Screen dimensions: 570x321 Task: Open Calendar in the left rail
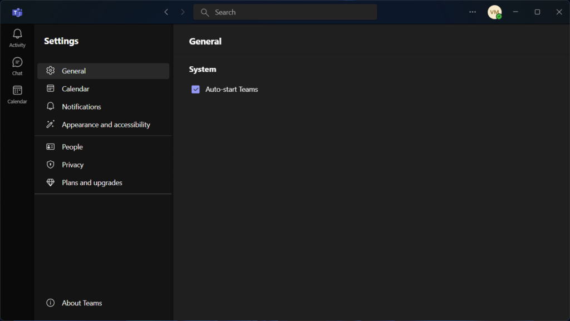coord(17,95)
